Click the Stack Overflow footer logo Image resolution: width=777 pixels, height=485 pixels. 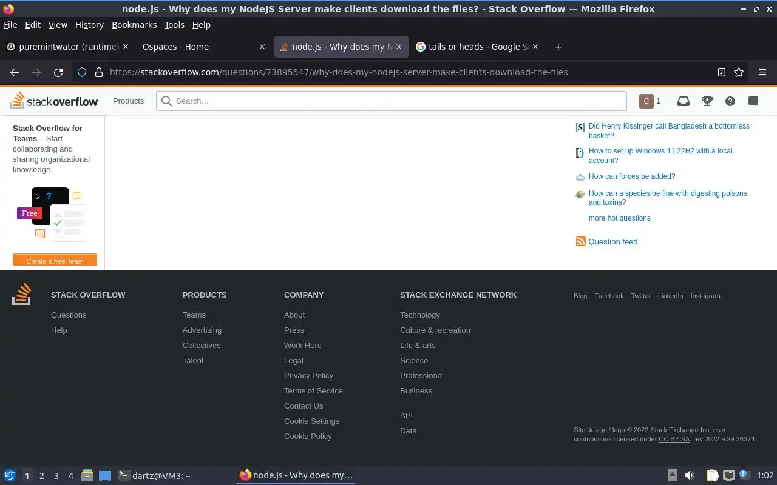[22, 293]
